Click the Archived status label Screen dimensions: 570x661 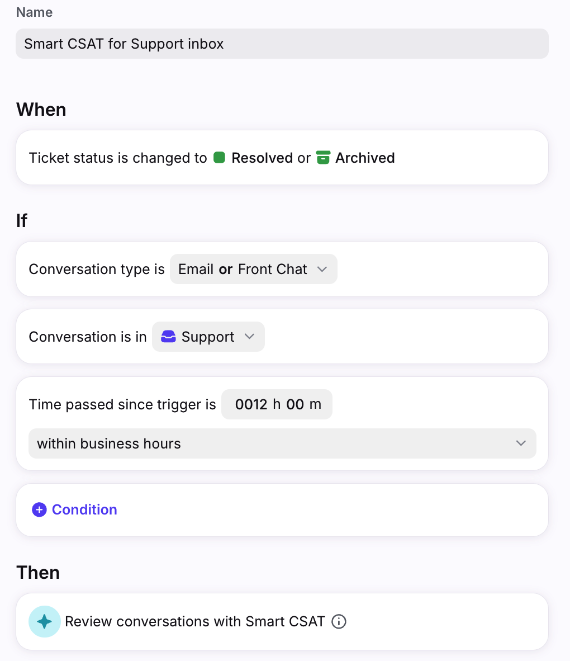[x=365, y=158]
